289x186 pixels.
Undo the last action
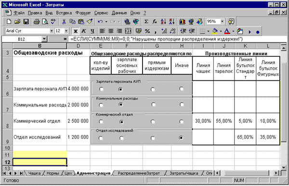pyautogui.click(x=100, y=22)
